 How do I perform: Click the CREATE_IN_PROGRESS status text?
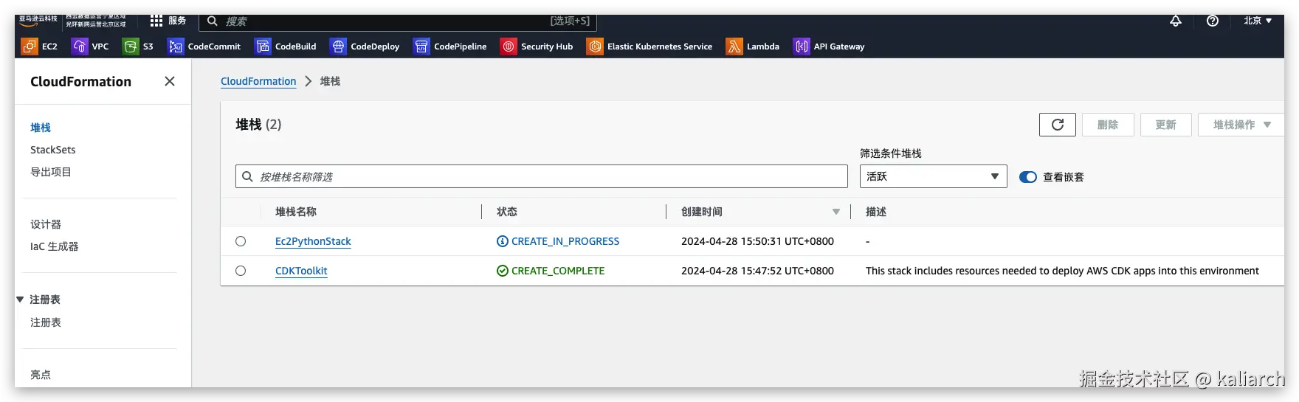coord(565,241)
